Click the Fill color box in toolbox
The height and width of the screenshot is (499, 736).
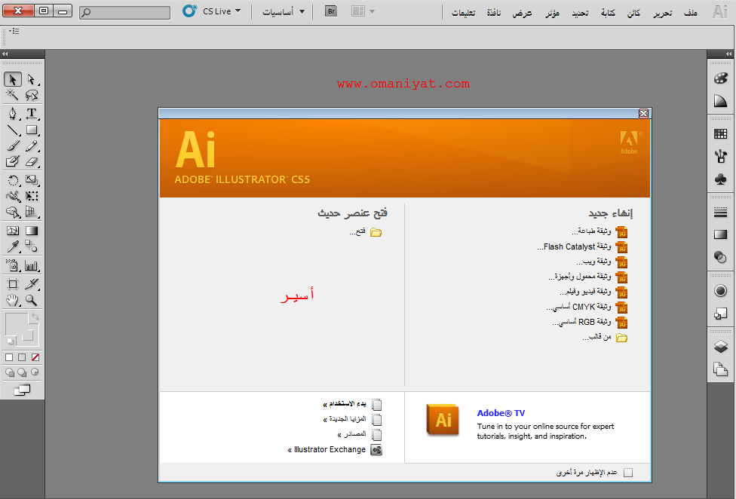tap(17, 323)
